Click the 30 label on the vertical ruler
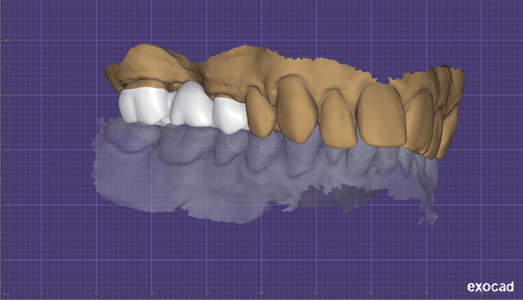The height and width of the screenshot is (300, 523). 7,95
